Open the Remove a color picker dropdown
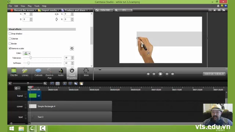Image resolution: width=235 pixels, height=132 pixels. (27, 53)
